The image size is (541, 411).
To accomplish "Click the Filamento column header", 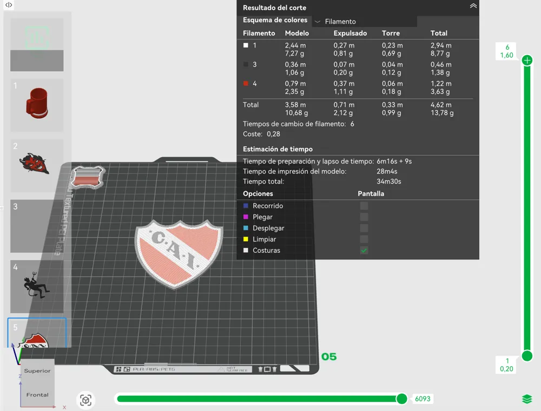I will [259, 33].
